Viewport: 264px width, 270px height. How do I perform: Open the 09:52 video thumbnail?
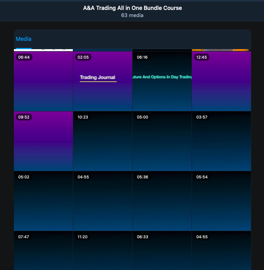click(43, 141)
